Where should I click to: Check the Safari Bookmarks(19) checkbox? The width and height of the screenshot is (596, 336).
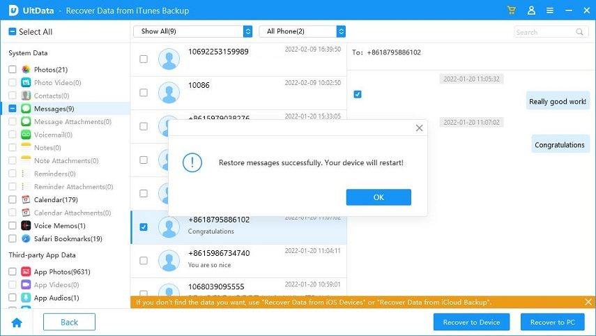(12, 238)
